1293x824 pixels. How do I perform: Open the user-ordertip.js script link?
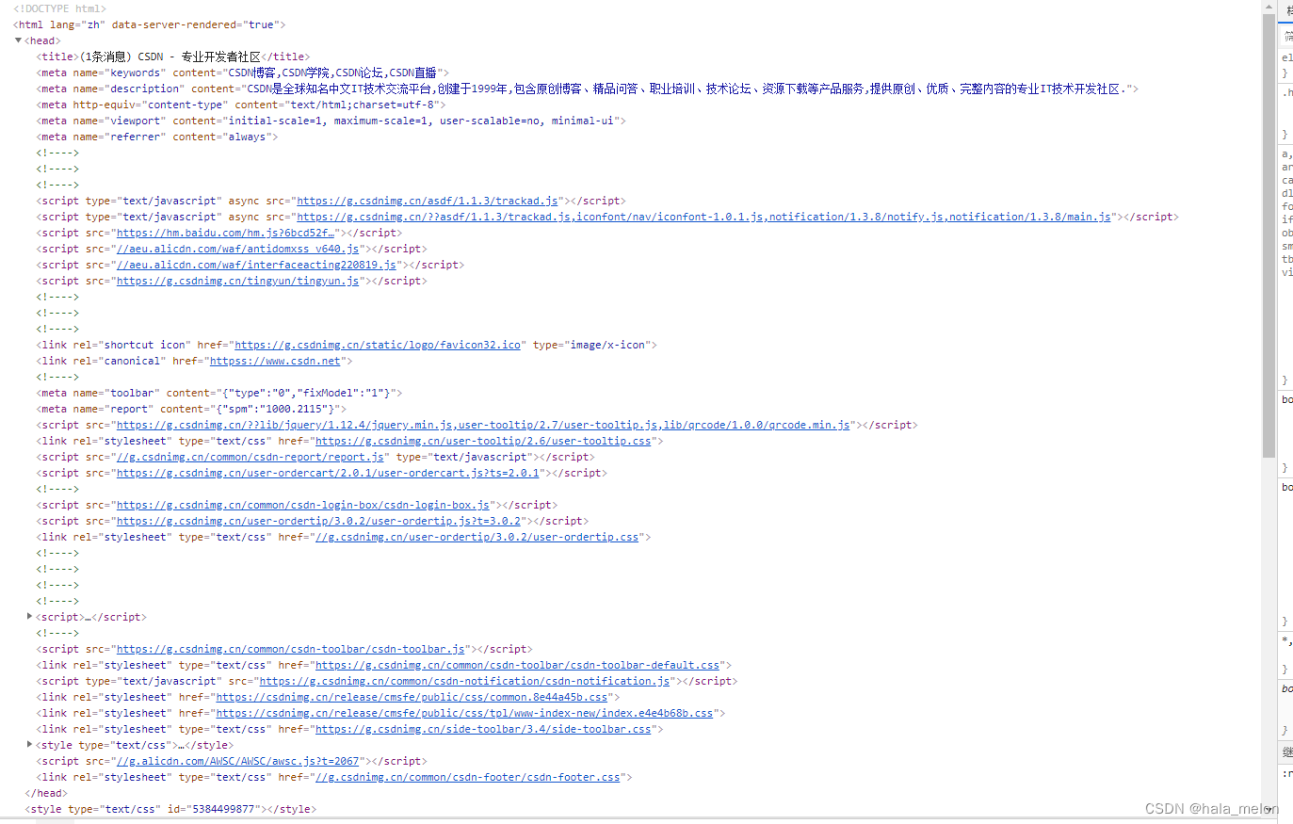[x=318, y=521]
